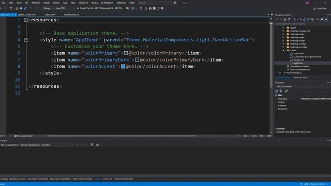Open the Developer PowerShell tab
This screenshot has height=186, width=331.
pyautogui.click(x=38, y=179)
